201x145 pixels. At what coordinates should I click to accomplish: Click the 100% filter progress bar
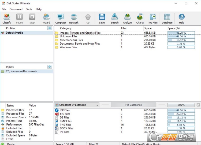pos(181,105)
